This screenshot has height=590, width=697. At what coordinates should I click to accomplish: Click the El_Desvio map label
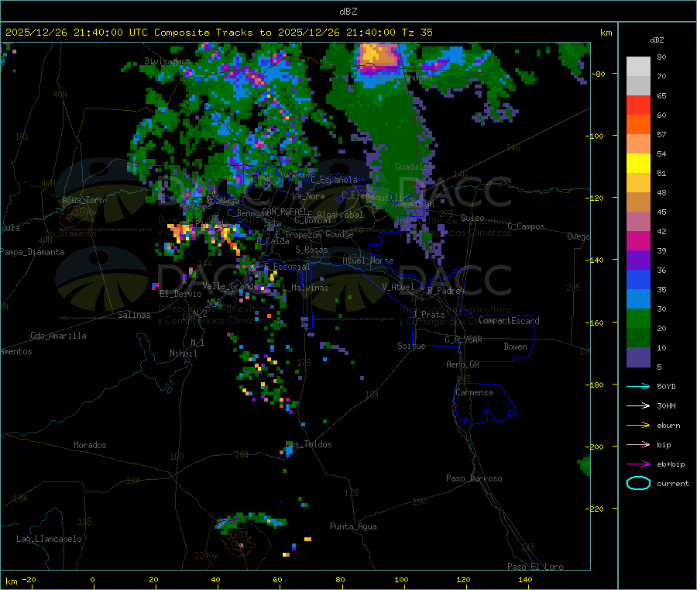(181, 294)
